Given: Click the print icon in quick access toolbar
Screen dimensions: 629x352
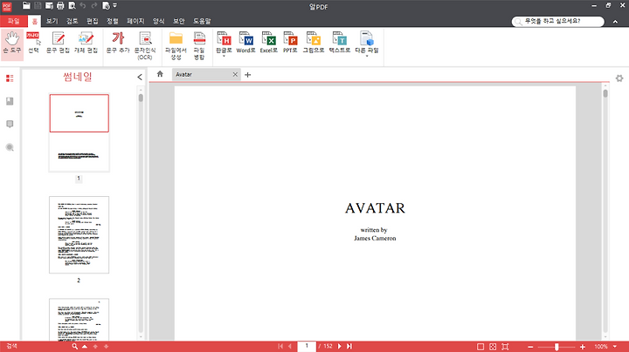Looking at the screenshot, I should coord(60,5).
